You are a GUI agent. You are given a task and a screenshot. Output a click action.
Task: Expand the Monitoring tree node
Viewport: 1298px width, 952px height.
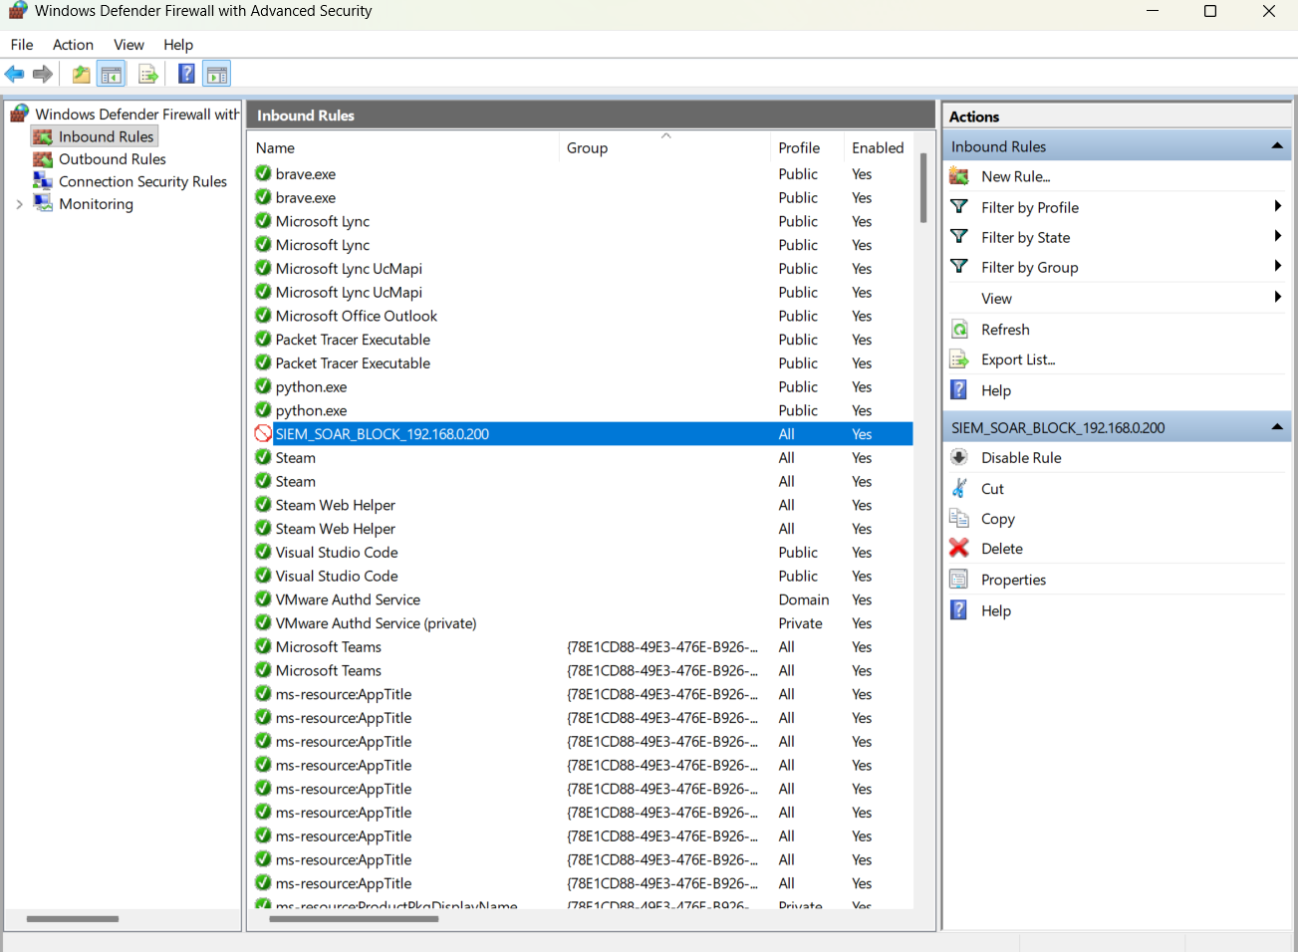[19, 204]
